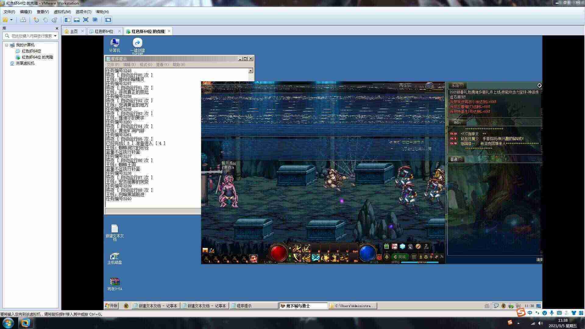Collapse the 我的计算机 tree node
The image size is (585, 329).
coord(6,45)
